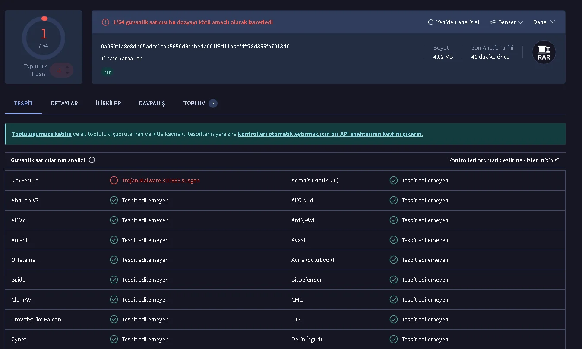Click the green checkmark in the AhnLab-V3 row
Viewport: 582px width, 349px height.
click(114, 200)
